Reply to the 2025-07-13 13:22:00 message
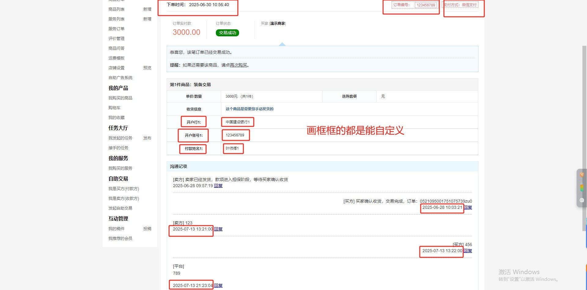The image size is (587, 290). point(468,251)
